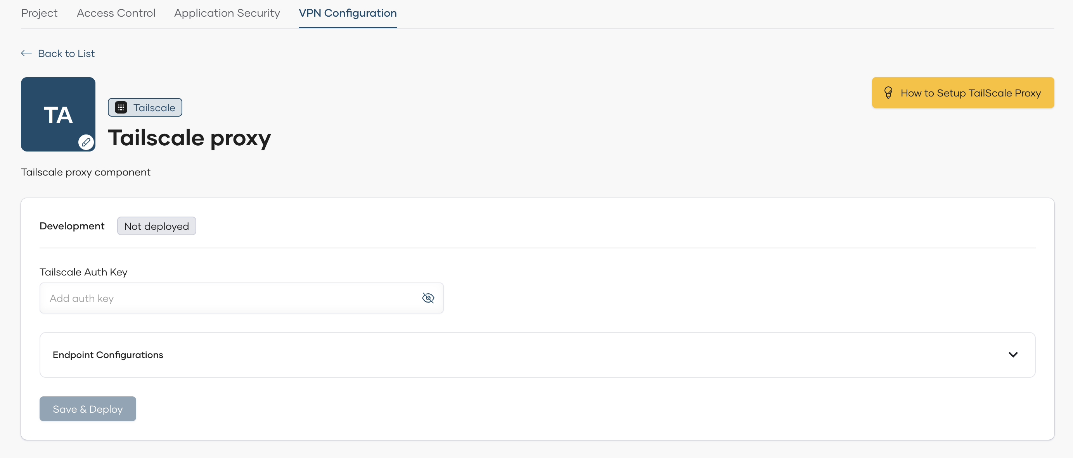
Task: Click the Tailscale proxy title heading
Action: pos(190,138)
